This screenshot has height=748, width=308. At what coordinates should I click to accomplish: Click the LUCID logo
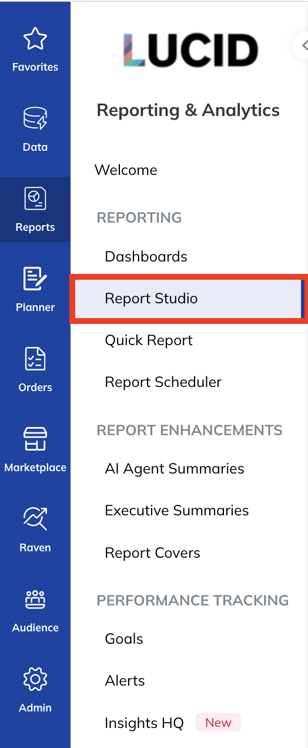190,50
